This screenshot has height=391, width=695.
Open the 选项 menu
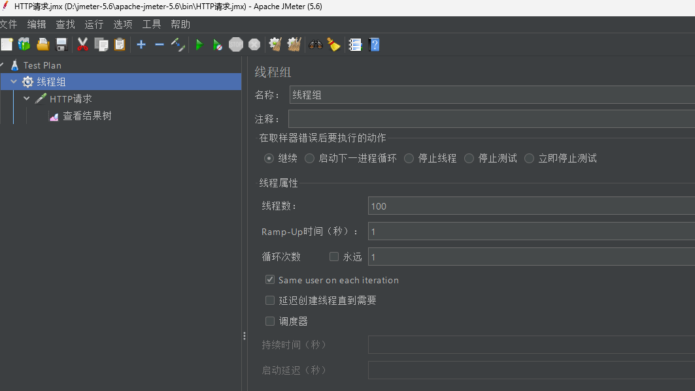[x=123, y=24]
